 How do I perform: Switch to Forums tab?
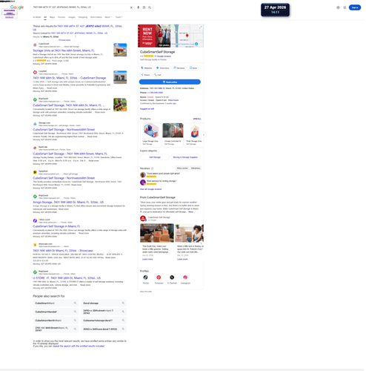point(61,17)
